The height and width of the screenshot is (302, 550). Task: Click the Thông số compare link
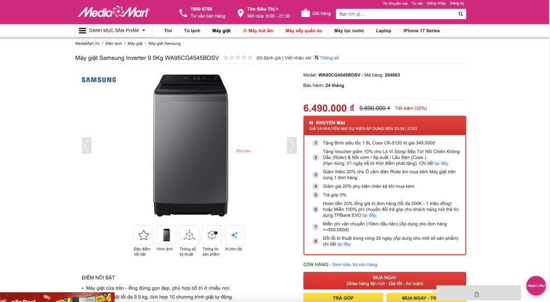pyautogui.click(x=327, y=58)
